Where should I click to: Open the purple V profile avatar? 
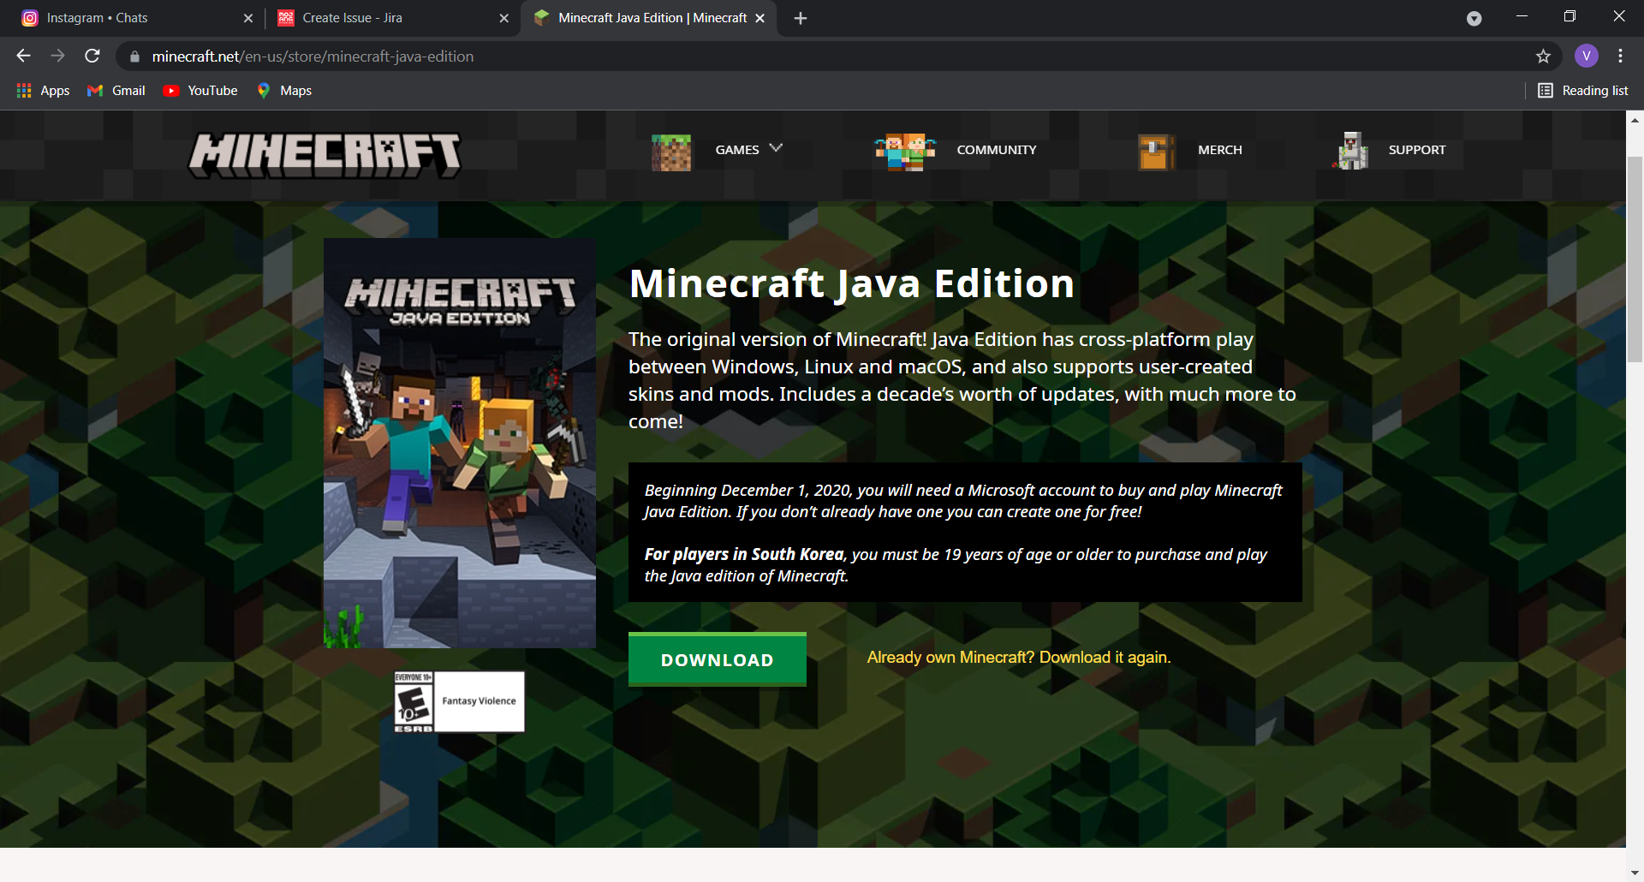click(x=1586, y=57)
